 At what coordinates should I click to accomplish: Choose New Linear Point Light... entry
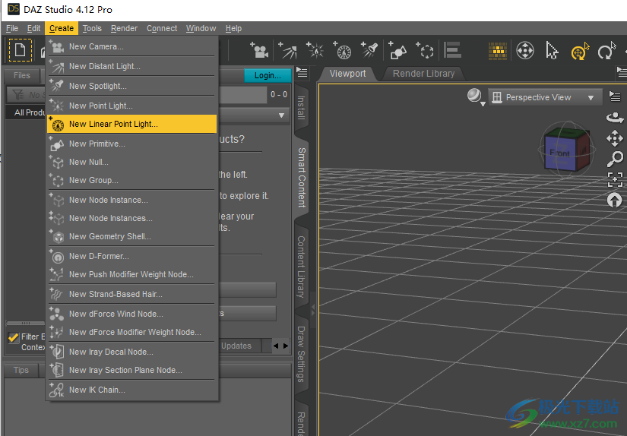pos(132,124)
